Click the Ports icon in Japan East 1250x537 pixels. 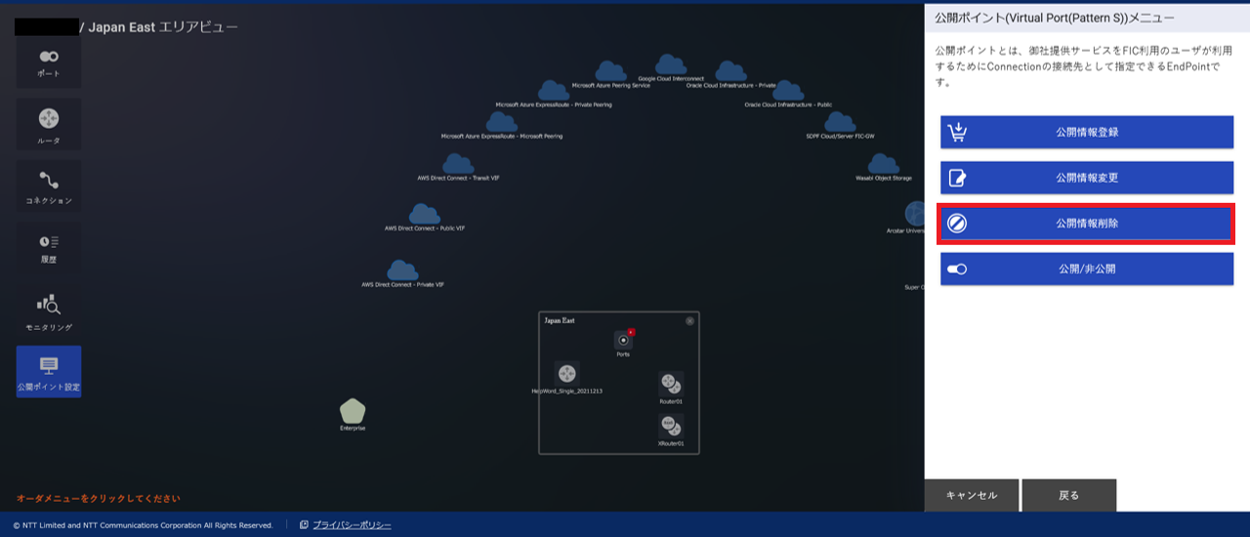coord(624,340)
